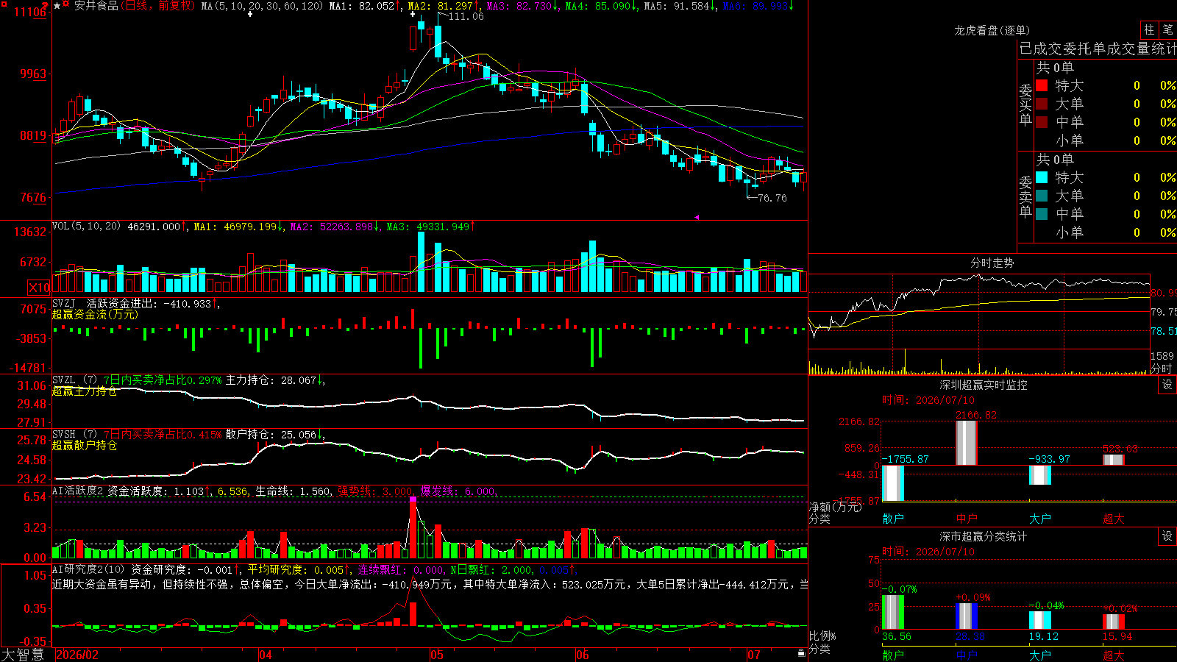This screenshot has height=662, width=1177.
Task: Click the 超赢主力持仓 yellow label
Action: coord(85,391)
